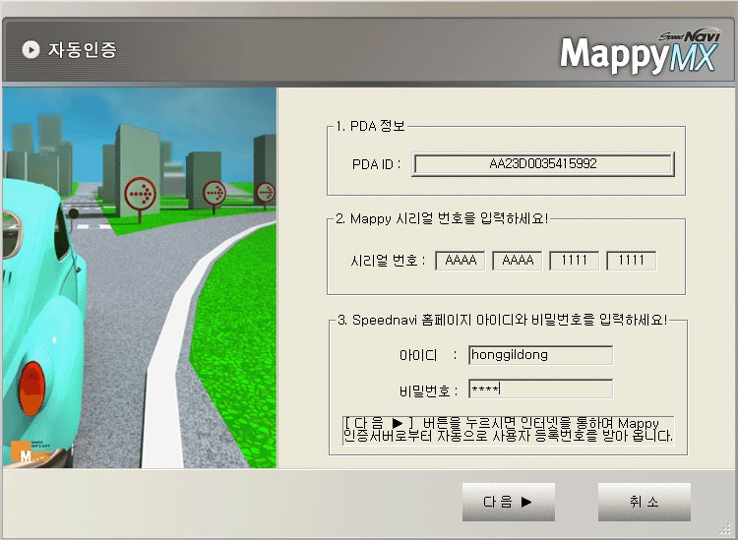Screen dimensions: 738x540
Task: Click the 다음 (Next) button
Action: point(509,502)
